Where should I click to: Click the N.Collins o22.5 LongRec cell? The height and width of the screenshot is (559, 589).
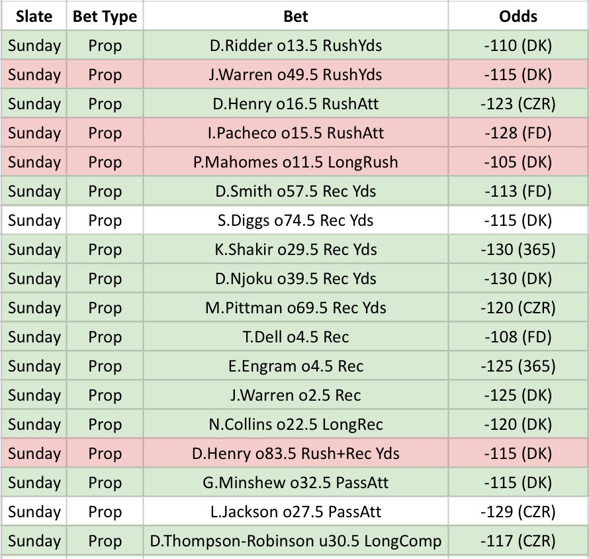296,424
